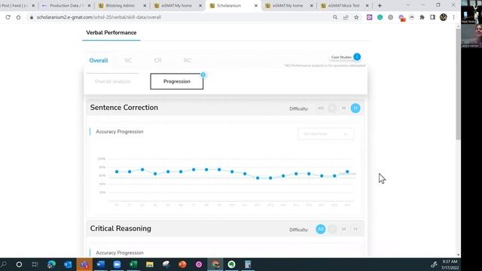Image resolution: width=482 pixels, height=271 pixels.
Task: Open Google Chrome from taskbar
Action: tap(215, 264)
